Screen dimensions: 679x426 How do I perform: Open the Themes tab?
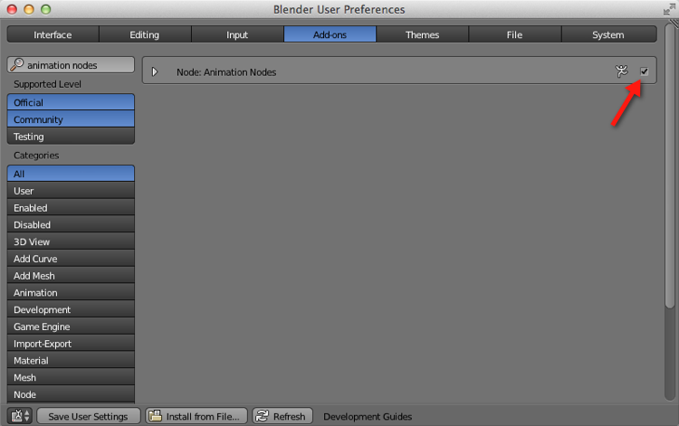422,34
